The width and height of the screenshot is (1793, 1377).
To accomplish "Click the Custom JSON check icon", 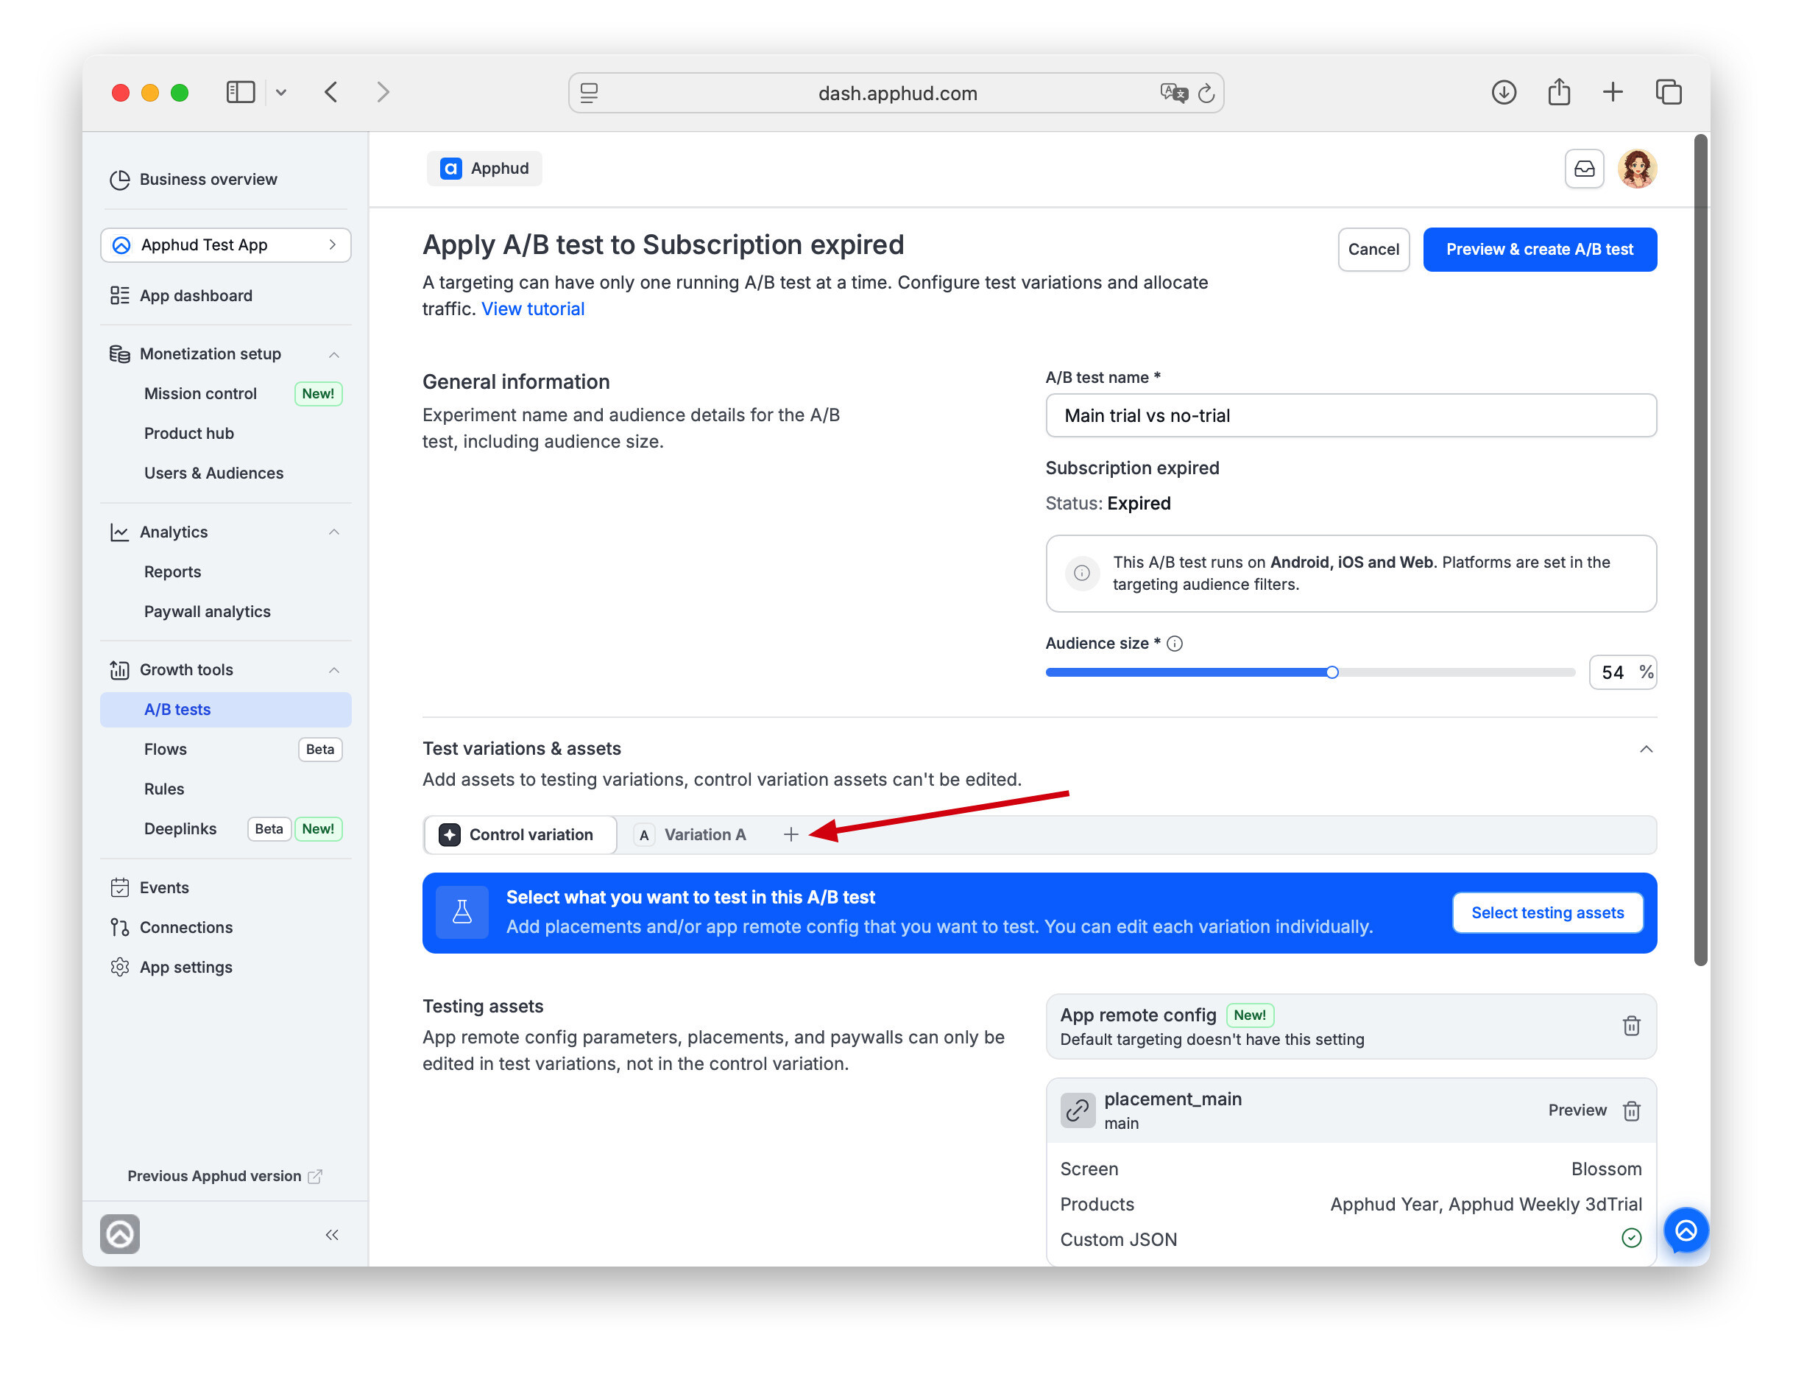I will (x=1631, y=1238).
